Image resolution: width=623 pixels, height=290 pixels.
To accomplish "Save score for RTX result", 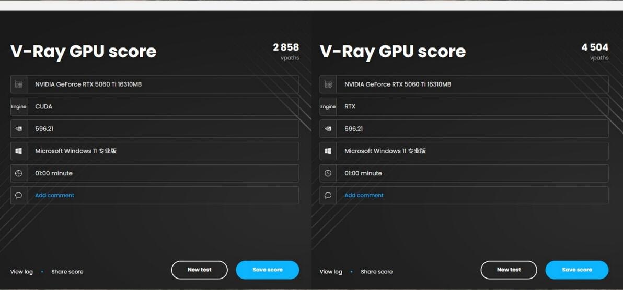I will (577, 270).
